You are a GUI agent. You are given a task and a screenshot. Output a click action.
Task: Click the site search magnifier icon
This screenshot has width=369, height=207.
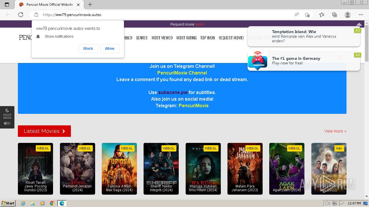pos(340,58)
